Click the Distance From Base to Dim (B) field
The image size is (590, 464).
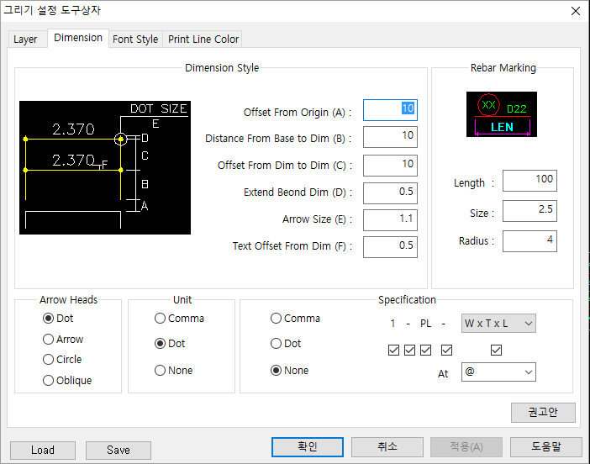[x=390, y=137]
